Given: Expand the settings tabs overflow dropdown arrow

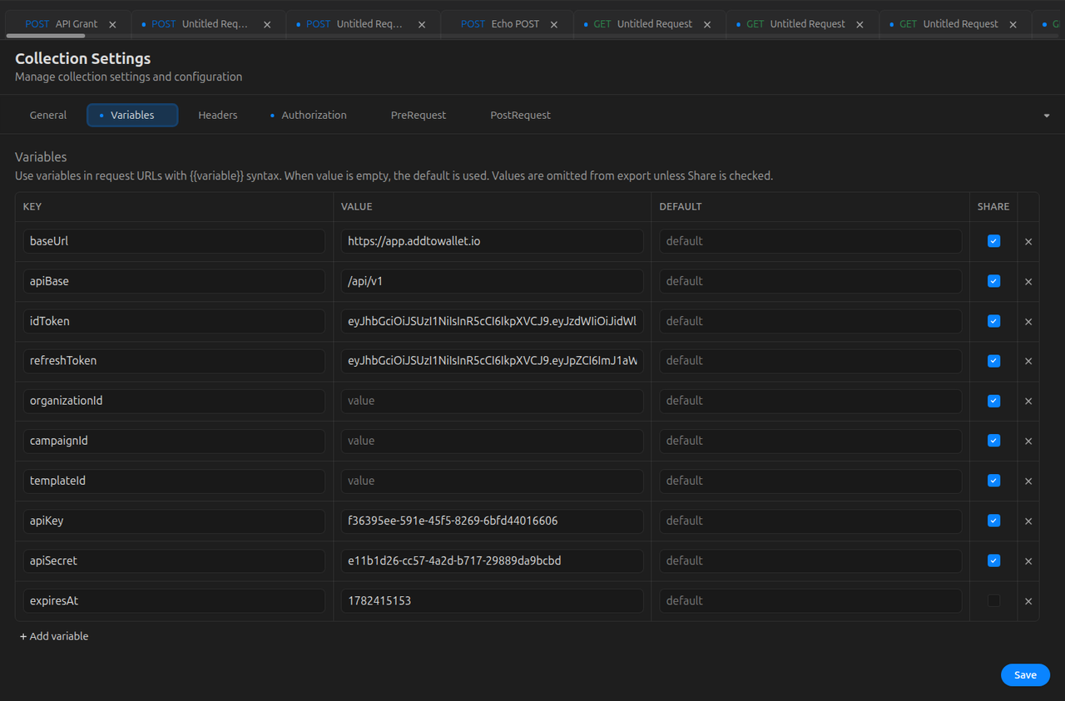Looking at the screenshot, I should click(x=1047, y=116).
